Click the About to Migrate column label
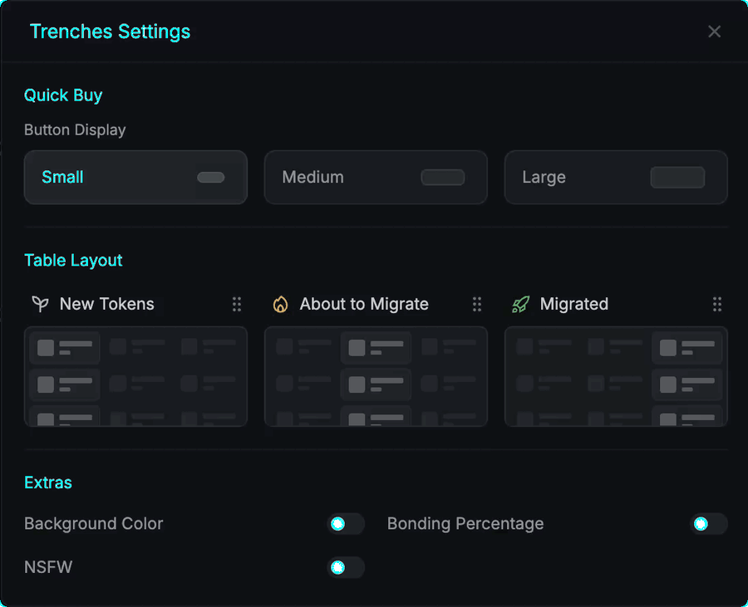The image size is (748, 607). point(364,304)
